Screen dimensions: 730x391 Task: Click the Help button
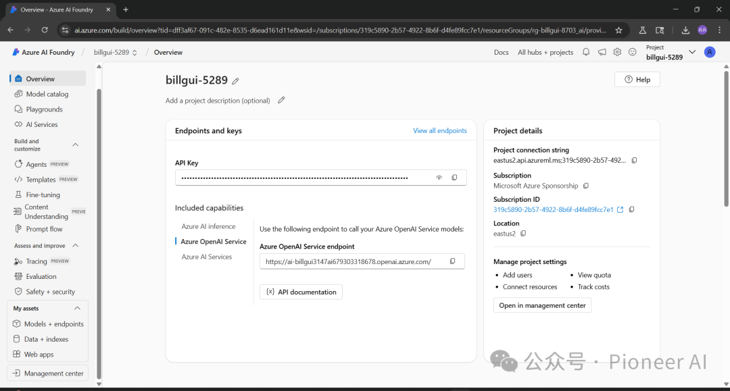(x=637, y=80)
